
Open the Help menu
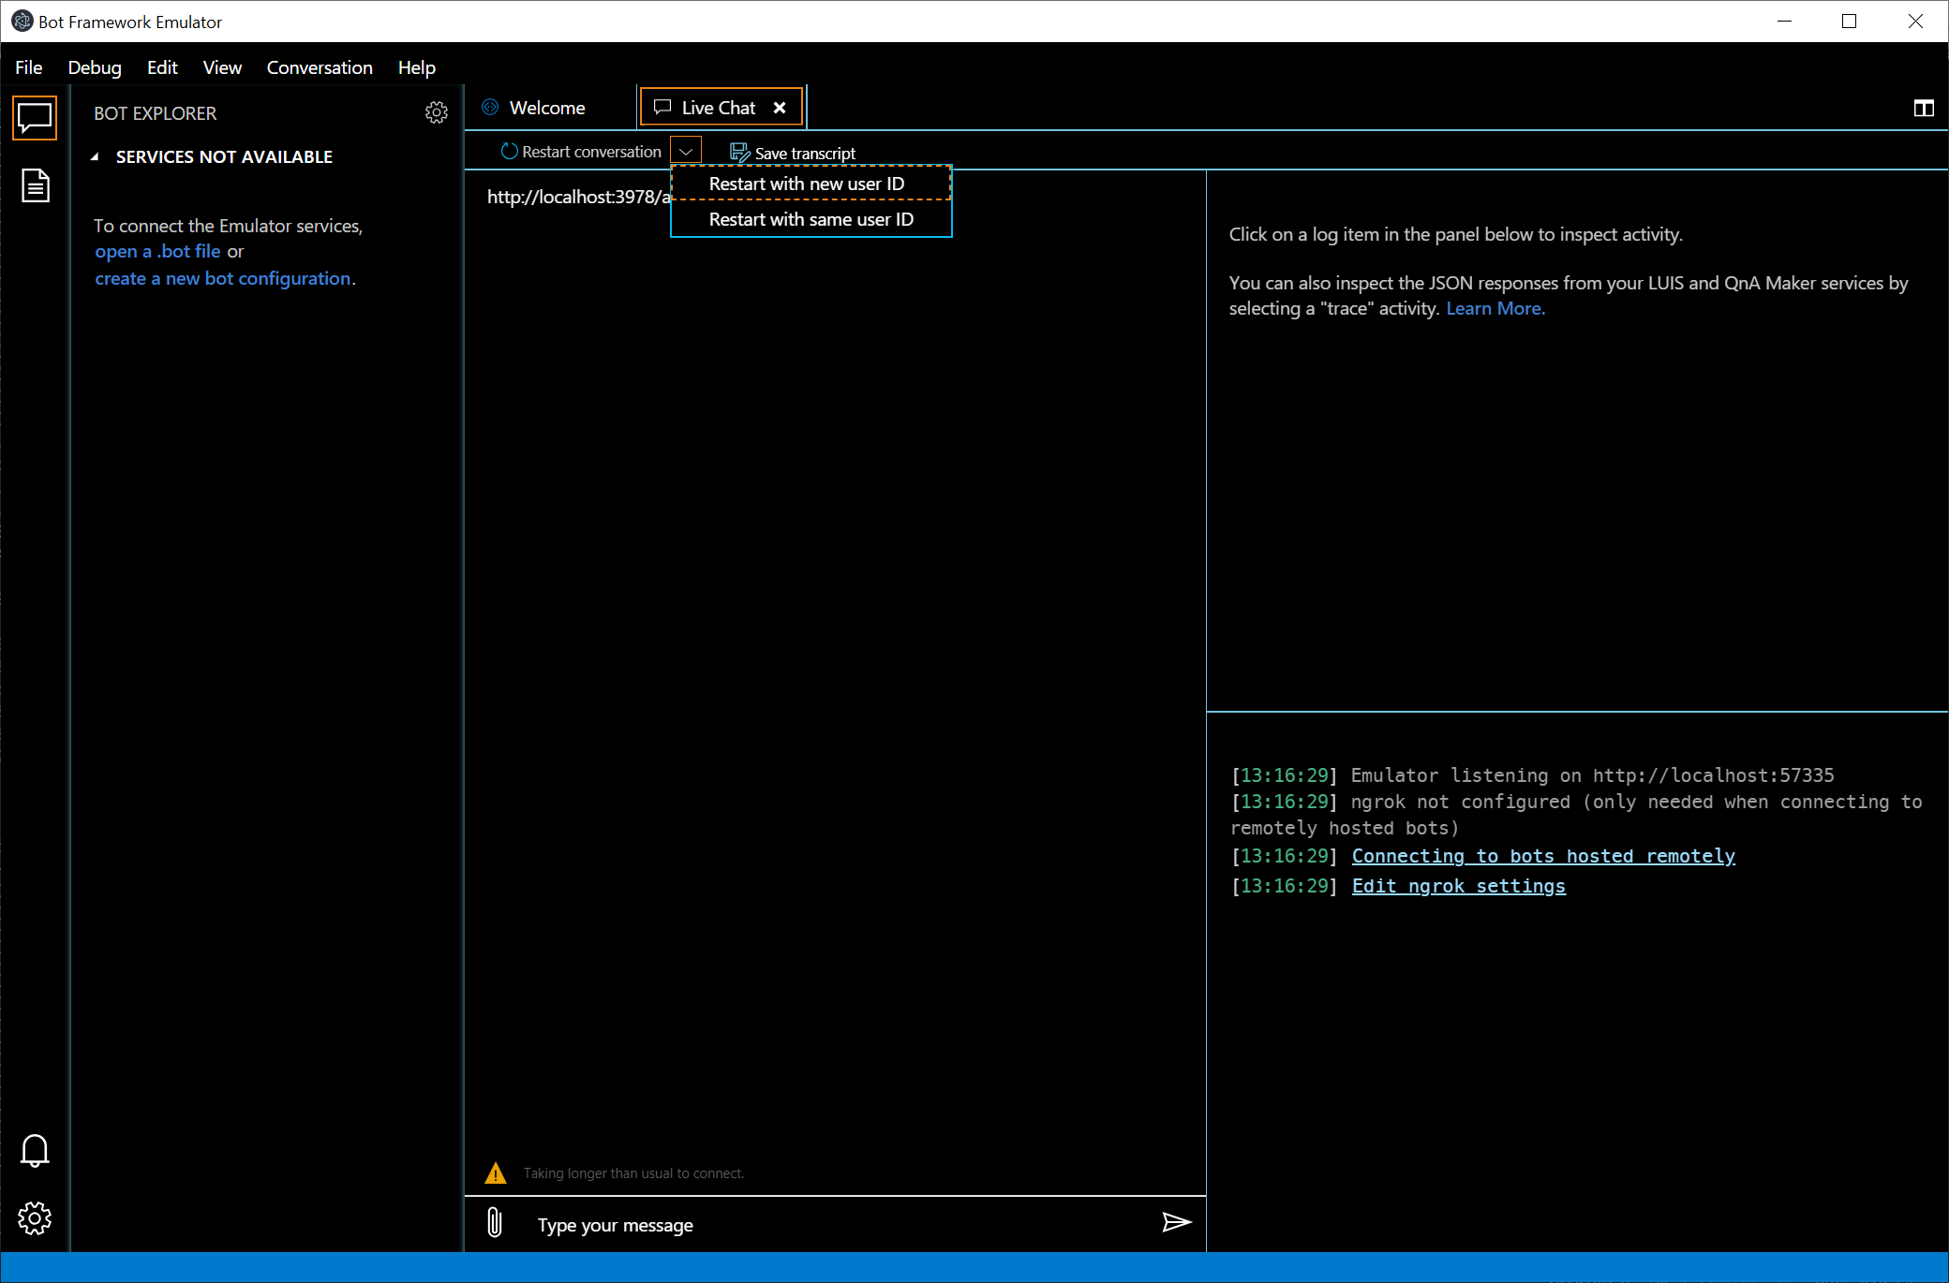tap(417, 67)
